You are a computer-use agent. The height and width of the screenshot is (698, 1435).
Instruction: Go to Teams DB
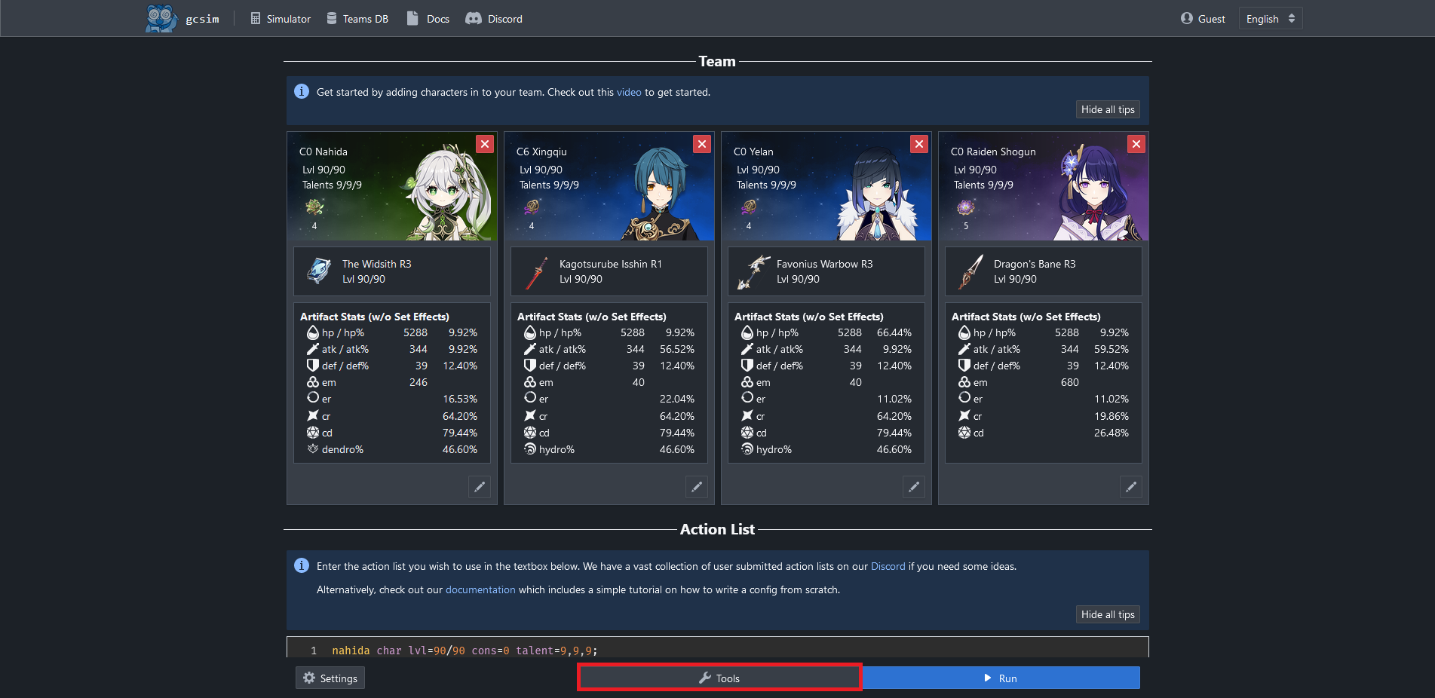[357, 19]
